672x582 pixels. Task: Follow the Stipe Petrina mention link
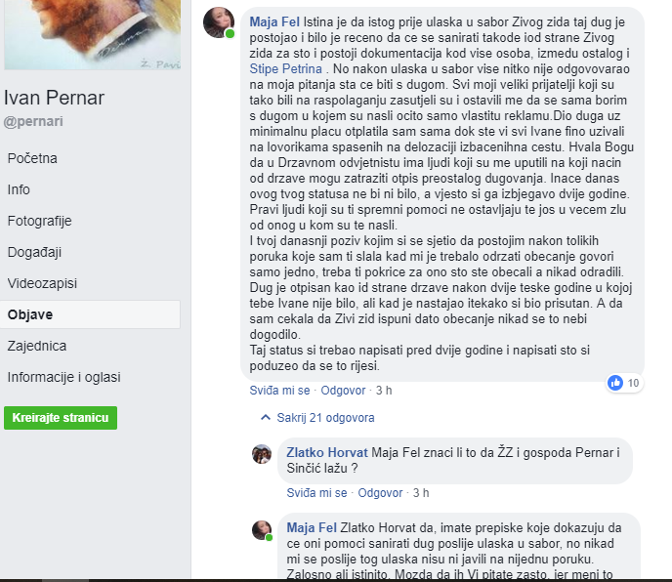tap(285, 69)
